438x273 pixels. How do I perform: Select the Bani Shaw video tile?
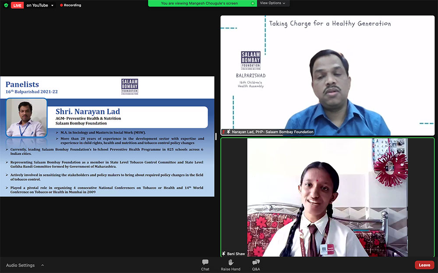click(x=327, y=197)
